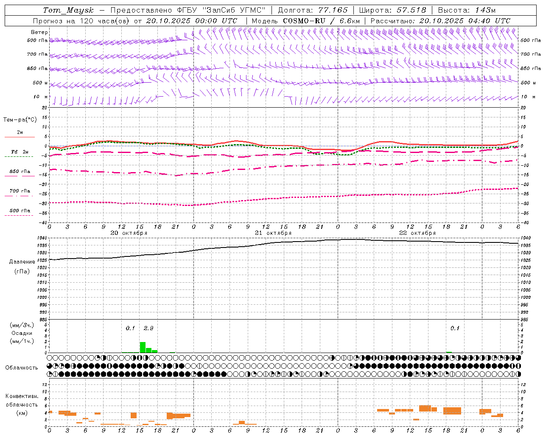
Task: Click the "Долгота: 77.165" value
Action: click(313, 10)
